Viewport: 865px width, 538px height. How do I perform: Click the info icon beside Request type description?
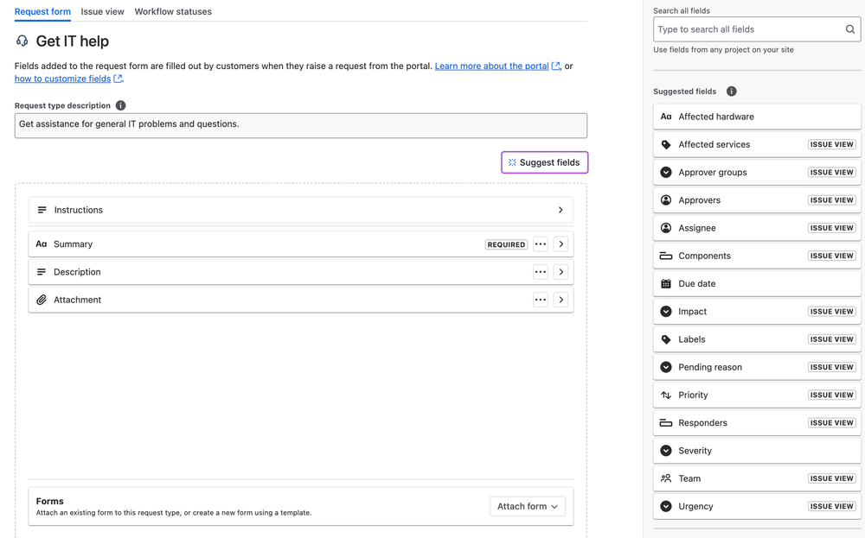coord(121,105)
